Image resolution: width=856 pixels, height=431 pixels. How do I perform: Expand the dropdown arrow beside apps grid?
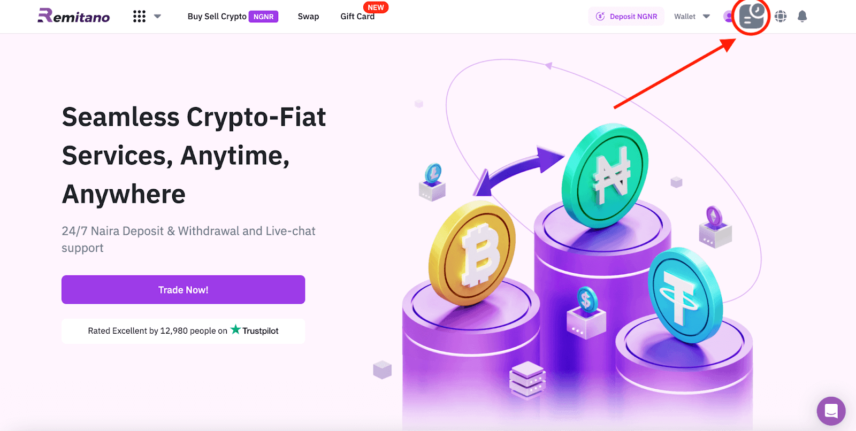pyautogui.click(x=157, y=16)
